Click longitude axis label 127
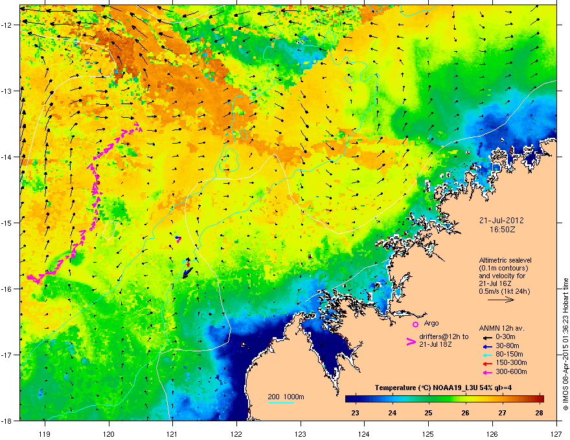 (x=556, y=434)
